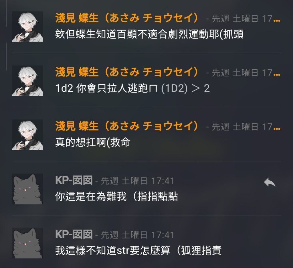
Task: Click the timestamp 先週 土曜日 17:41 on 你這是在為難我
Action: [138, 181]
